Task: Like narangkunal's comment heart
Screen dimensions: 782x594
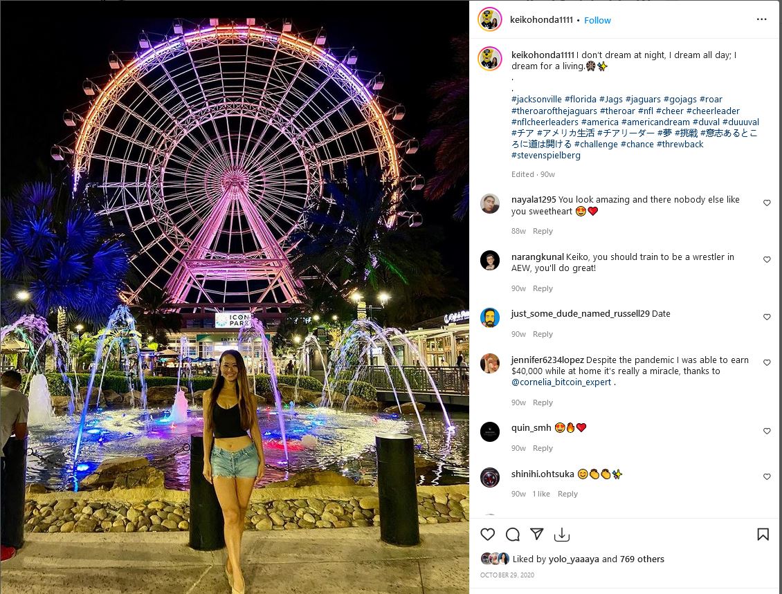Action: pos(767,259)
